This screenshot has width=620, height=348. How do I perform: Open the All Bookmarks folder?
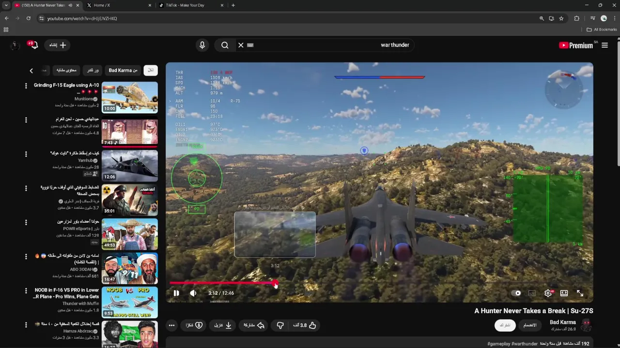point(602,29)
